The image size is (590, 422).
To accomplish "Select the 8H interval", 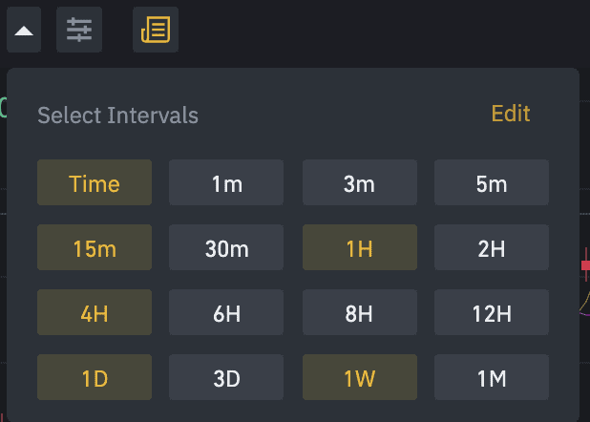I will pyautogui.click(x=360, y=312).
